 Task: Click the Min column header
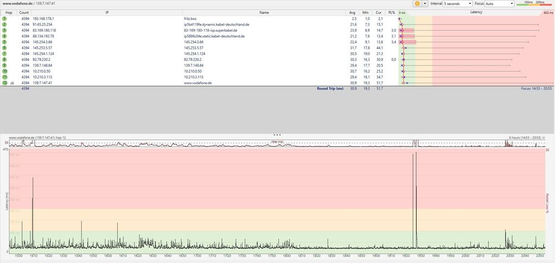point(366,12)
